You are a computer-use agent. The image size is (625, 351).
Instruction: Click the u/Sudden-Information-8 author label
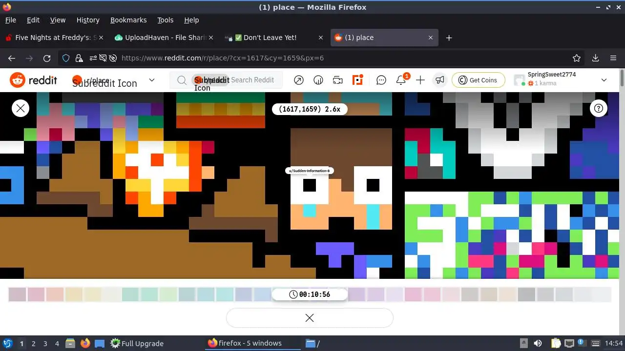(x=310, y=171)
